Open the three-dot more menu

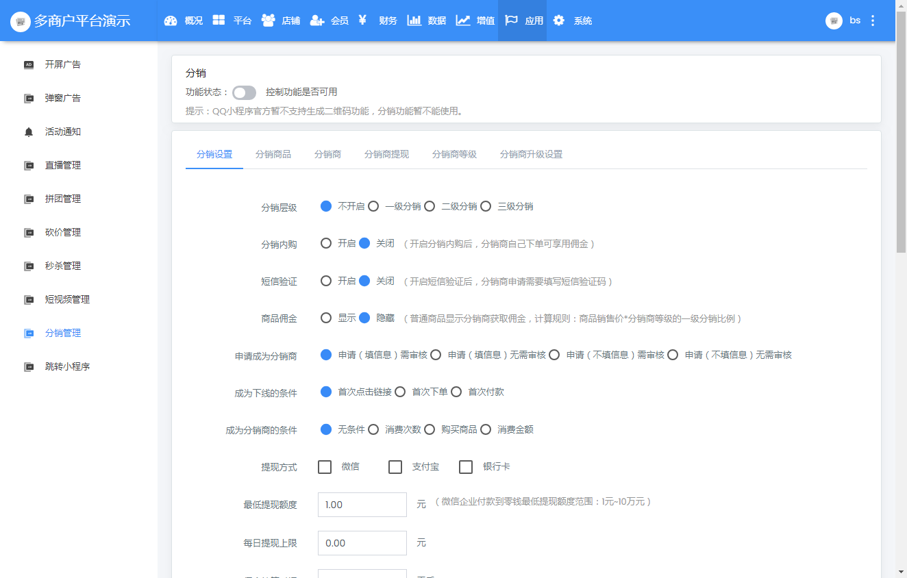(x=873, y=21)
